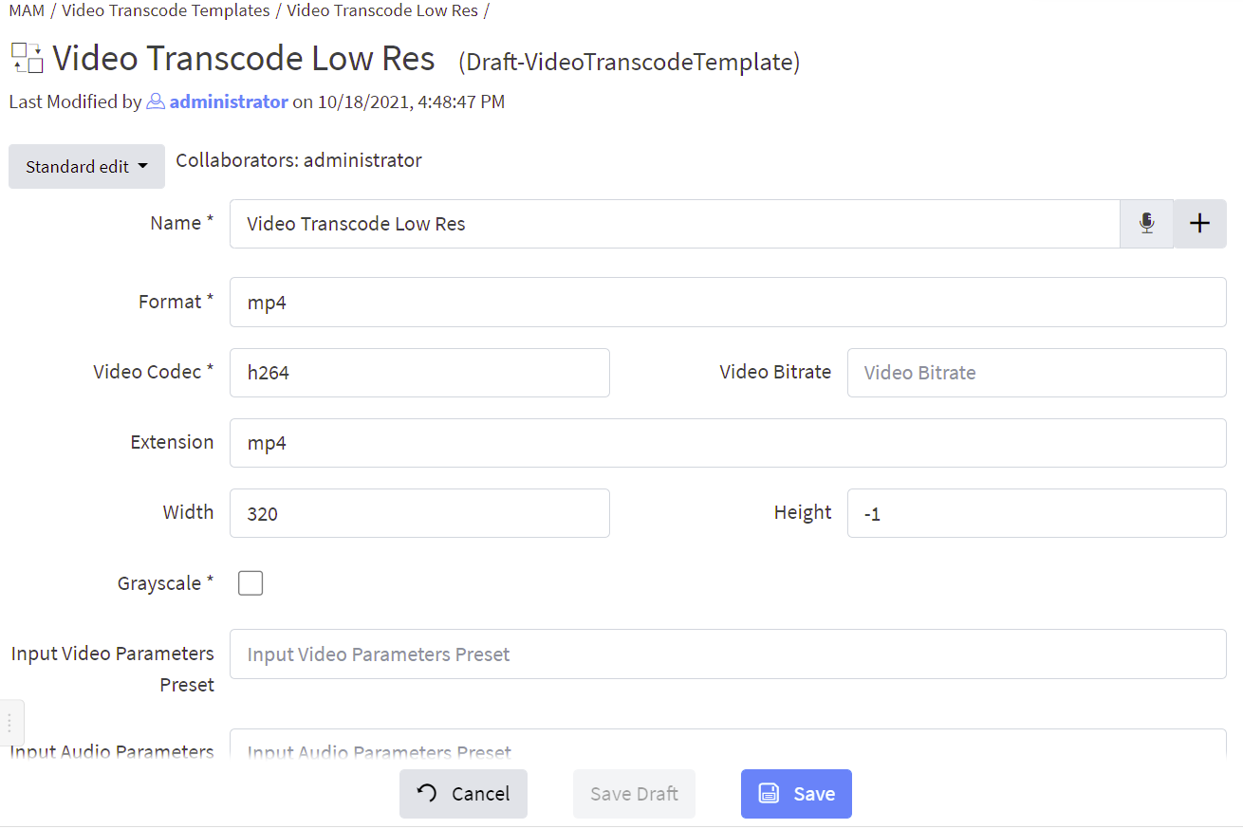Focus the Name text field
This screenshot has height=829, width=1243.
(x=674, y=224)
